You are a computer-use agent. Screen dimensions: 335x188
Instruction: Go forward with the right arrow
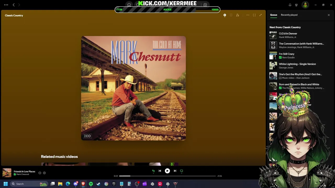click(x=19, y=5)
